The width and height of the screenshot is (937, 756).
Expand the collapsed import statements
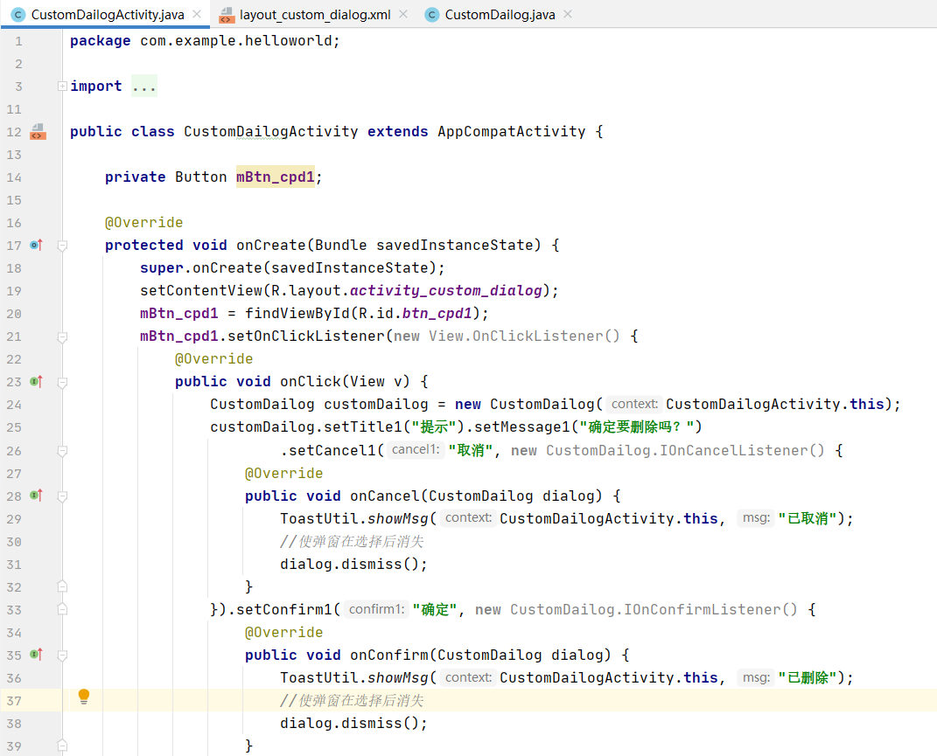click(x=62, y=86)
